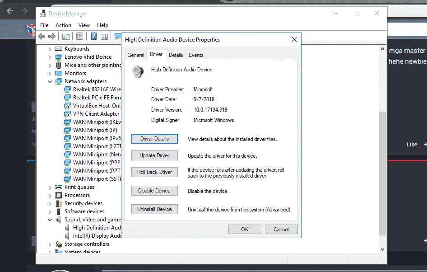Click Cancel in the Properties dialog

[x=281, y=229]
